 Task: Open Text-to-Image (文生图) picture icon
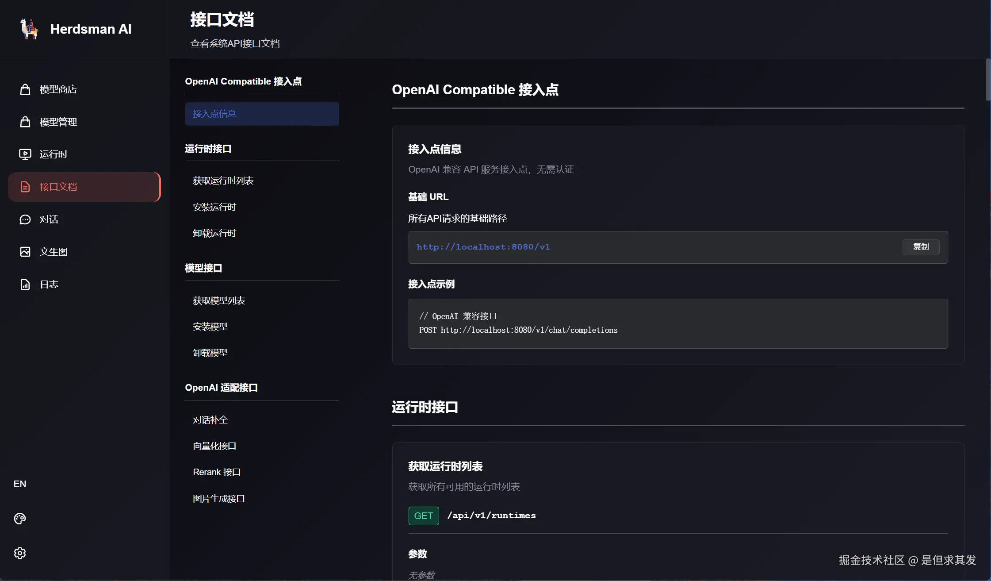tap(25, 252)
